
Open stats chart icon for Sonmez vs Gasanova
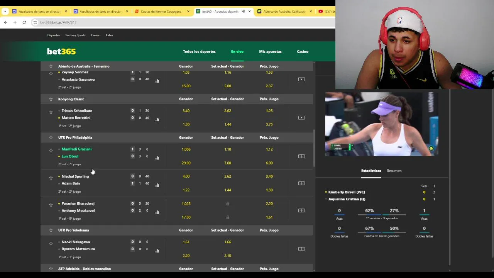[x=157, y=81]
